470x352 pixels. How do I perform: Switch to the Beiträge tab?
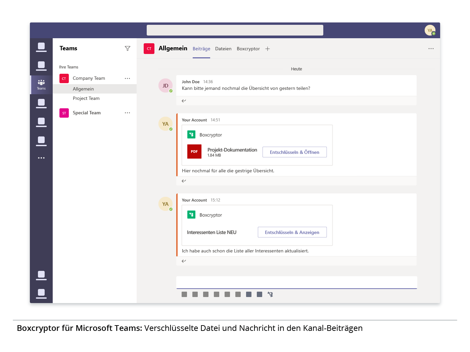click(x=201, y=49)
